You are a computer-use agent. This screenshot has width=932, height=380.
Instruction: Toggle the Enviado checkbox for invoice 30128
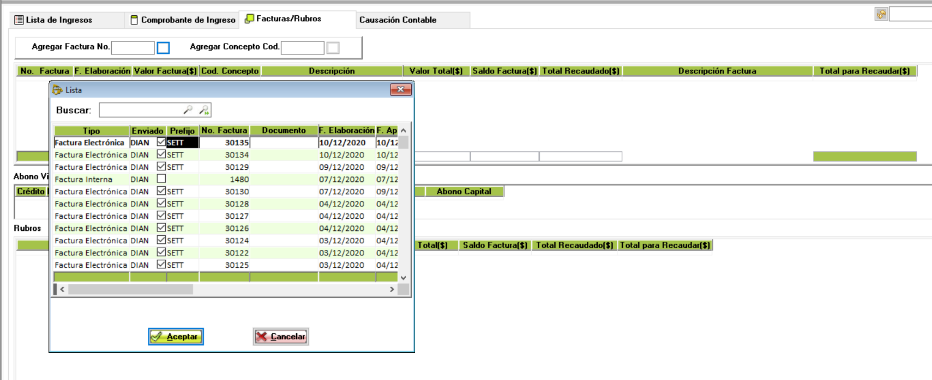[161, 203]
